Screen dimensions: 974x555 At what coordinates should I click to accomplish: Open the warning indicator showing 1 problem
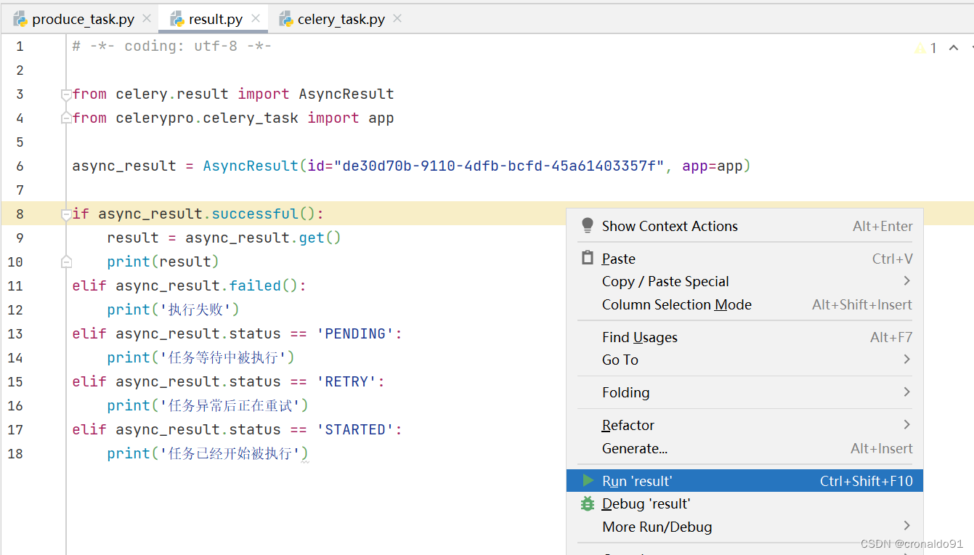pyautogui.click(x=925, y=48)
